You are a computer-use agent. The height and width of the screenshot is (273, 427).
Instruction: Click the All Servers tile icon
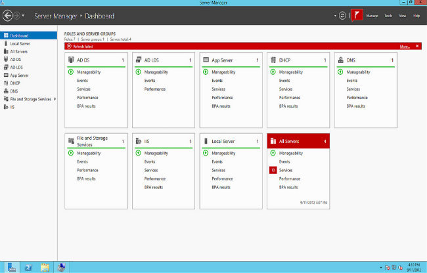pyautogui.click(x=273, y=141)
